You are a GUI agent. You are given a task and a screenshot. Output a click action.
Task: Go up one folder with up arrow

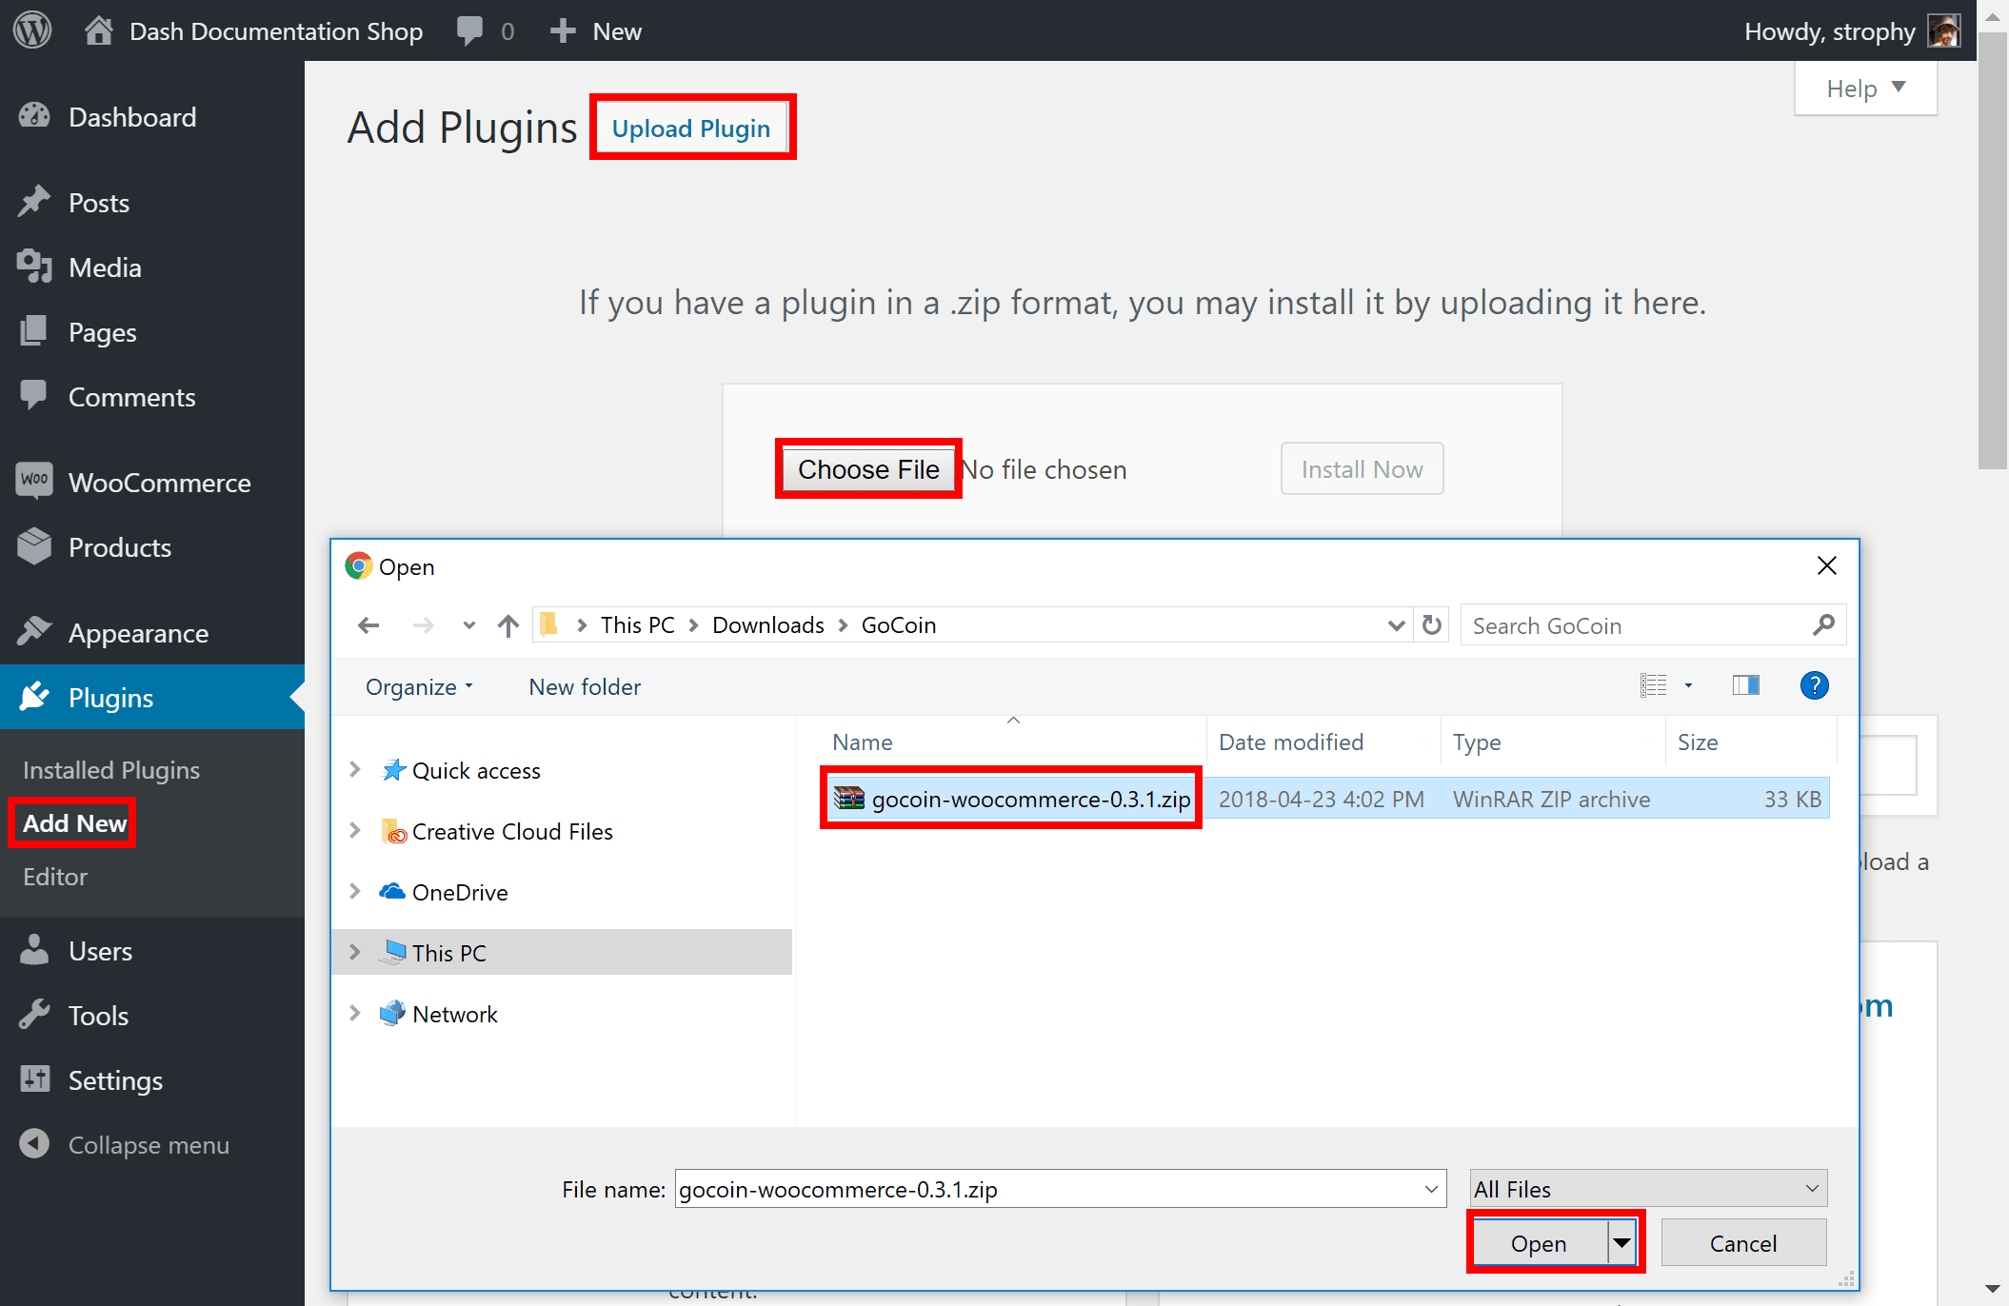[x=508, y=625]
